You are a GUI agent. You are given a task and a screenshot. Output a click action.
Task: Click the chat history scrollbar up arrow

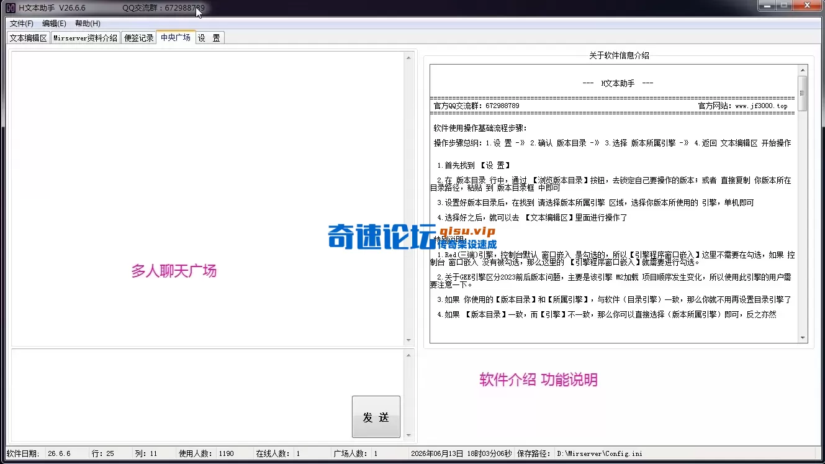(x=408, y=58)
